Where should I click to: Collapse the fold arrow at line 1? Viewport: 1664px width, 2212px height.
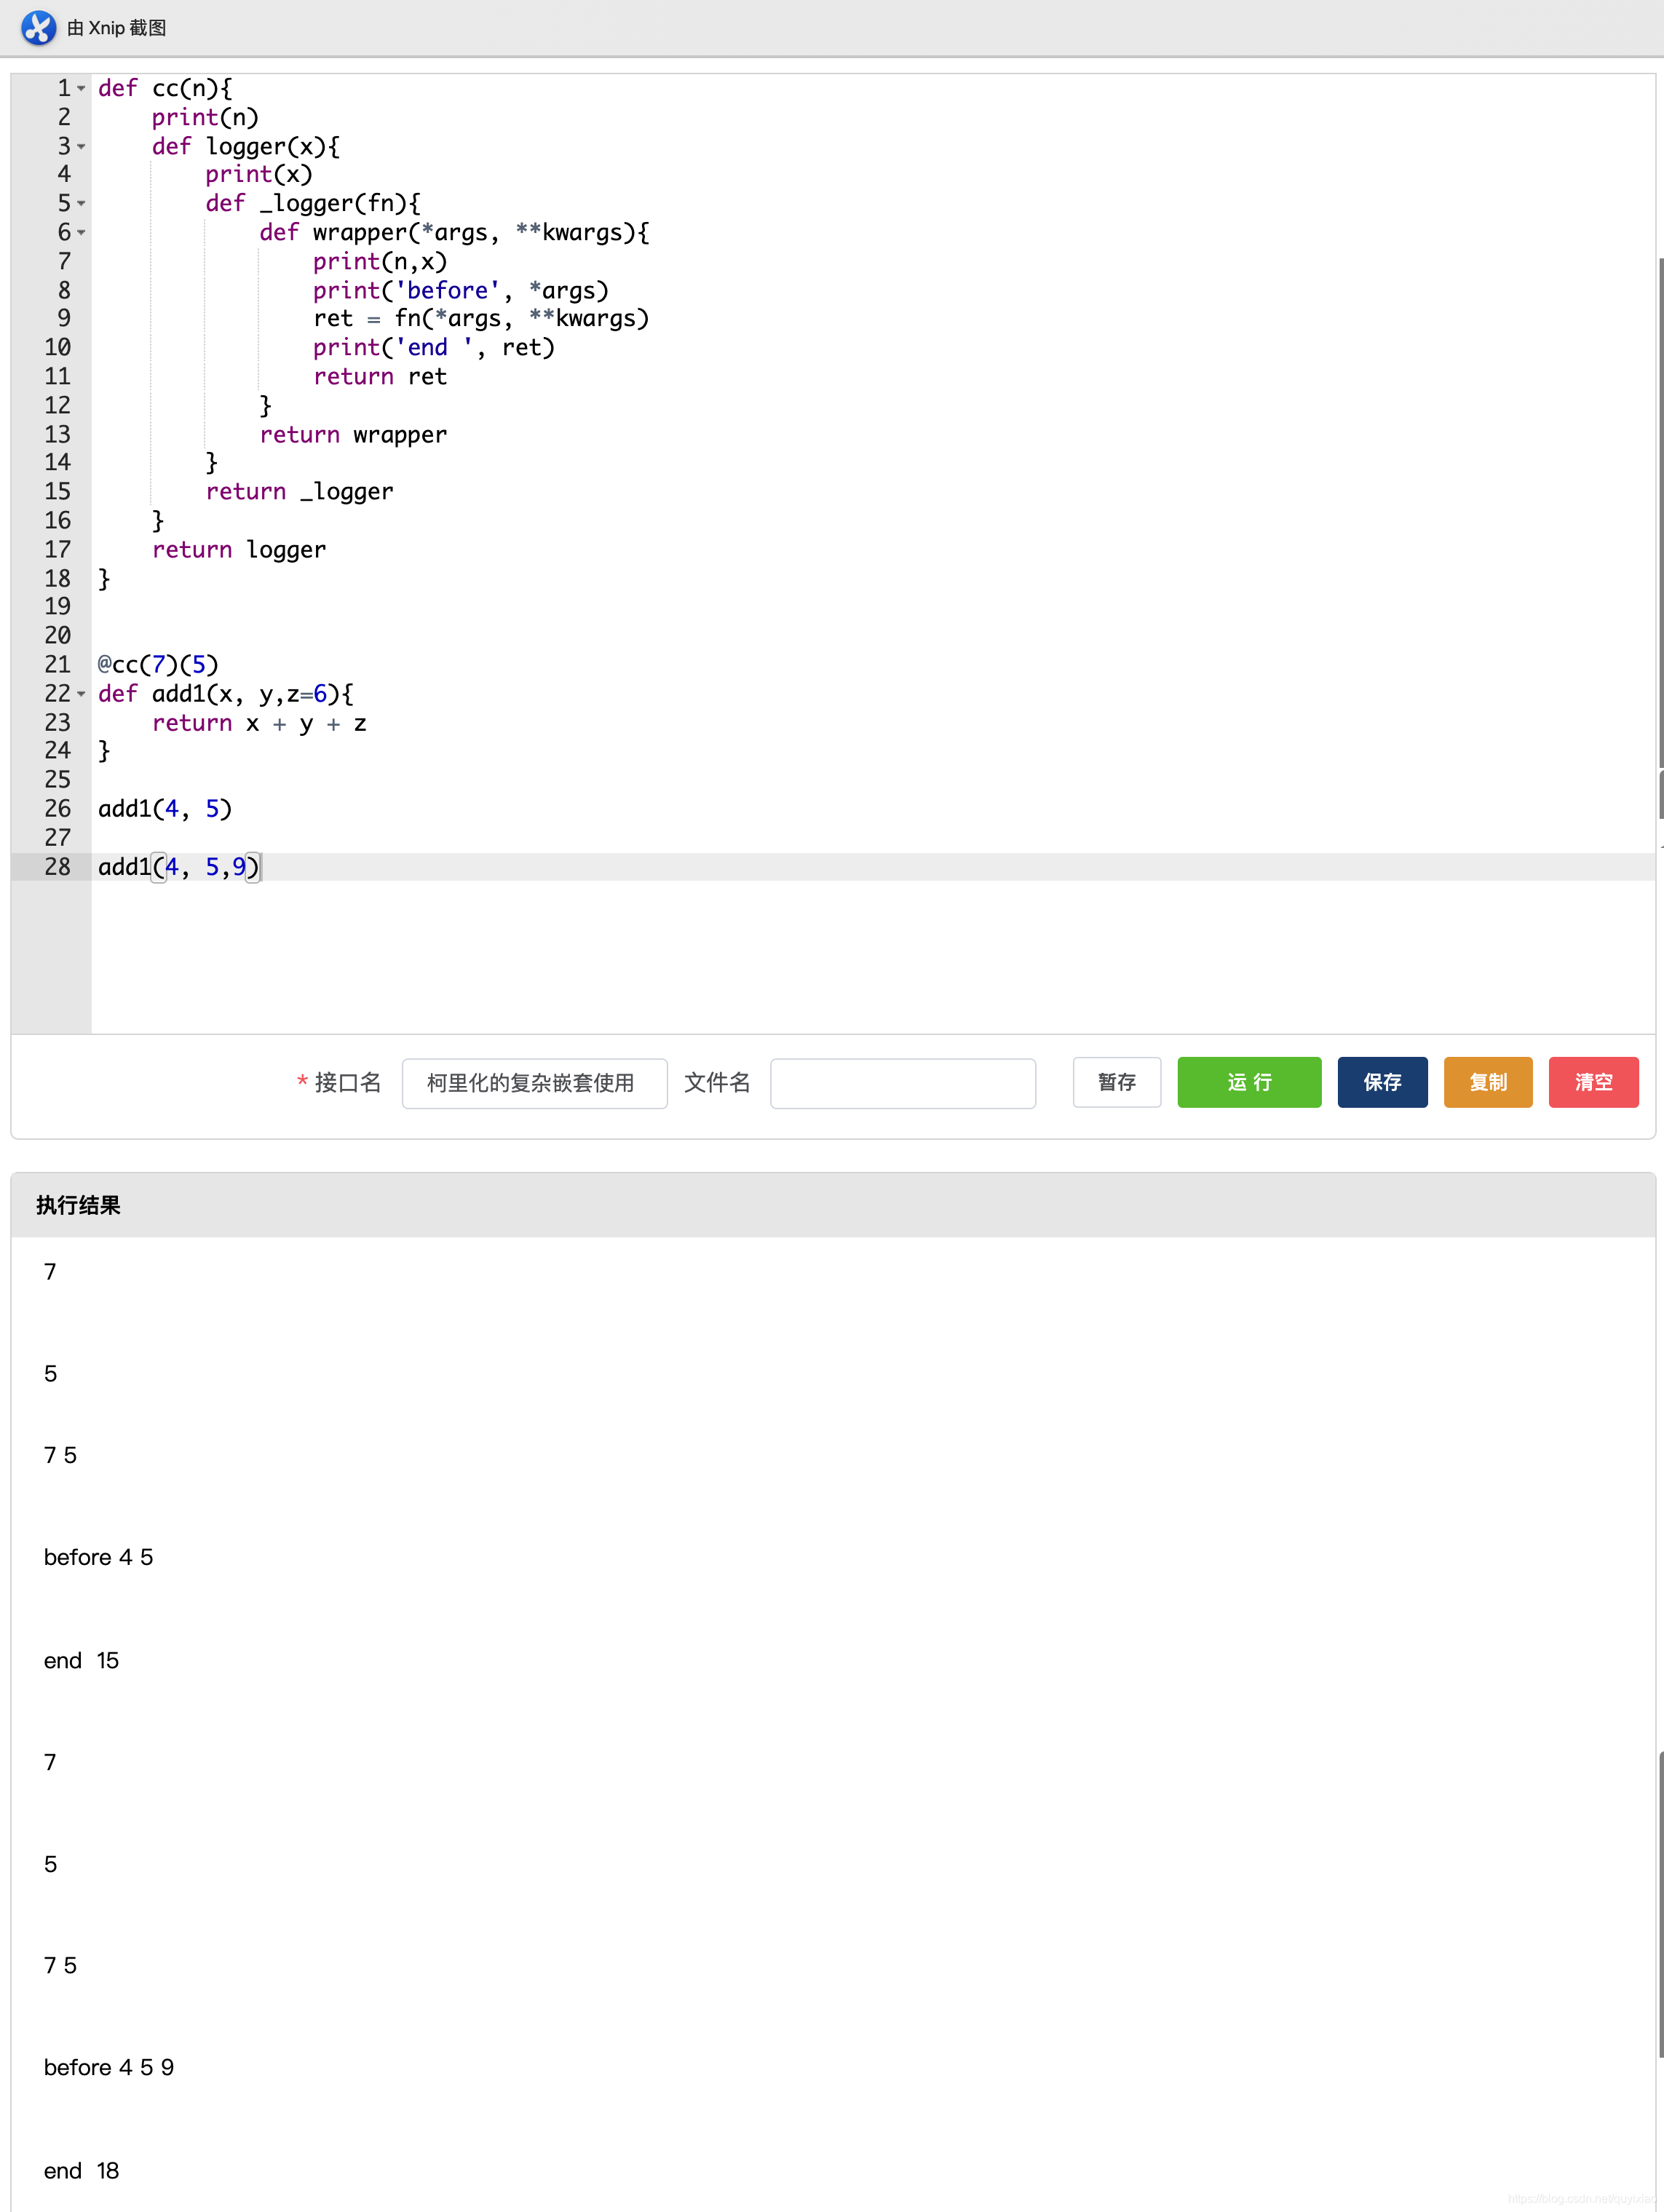[x=82, y=89]
